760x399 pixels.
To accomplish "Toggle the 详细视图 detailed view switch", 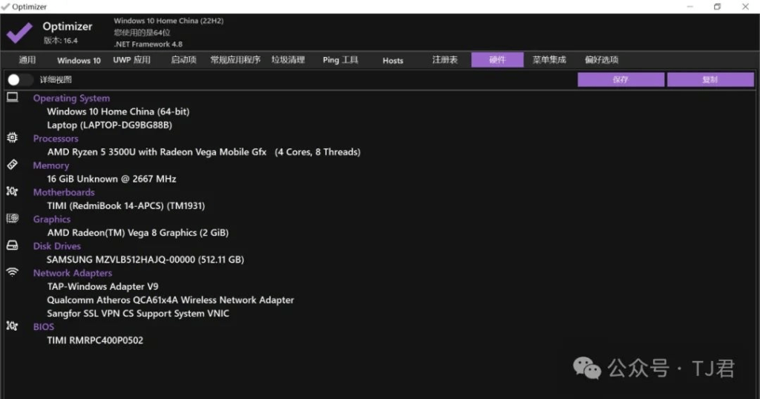I will coord(19,80).
